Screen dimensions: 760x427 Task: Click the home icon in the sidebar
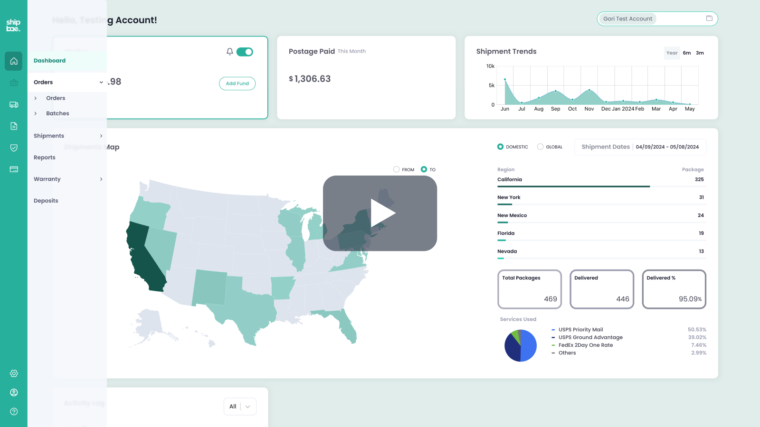(14, 61)
